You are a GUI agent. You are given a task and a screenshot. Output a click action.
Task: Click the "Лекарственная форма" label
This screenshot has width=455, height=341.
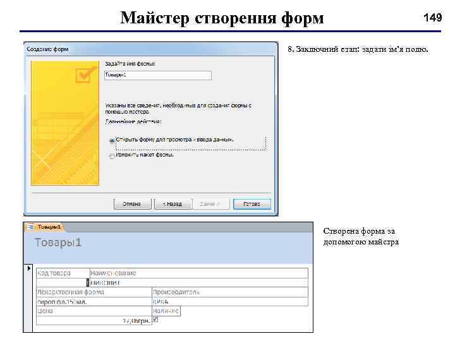click(x=71, y=292)
